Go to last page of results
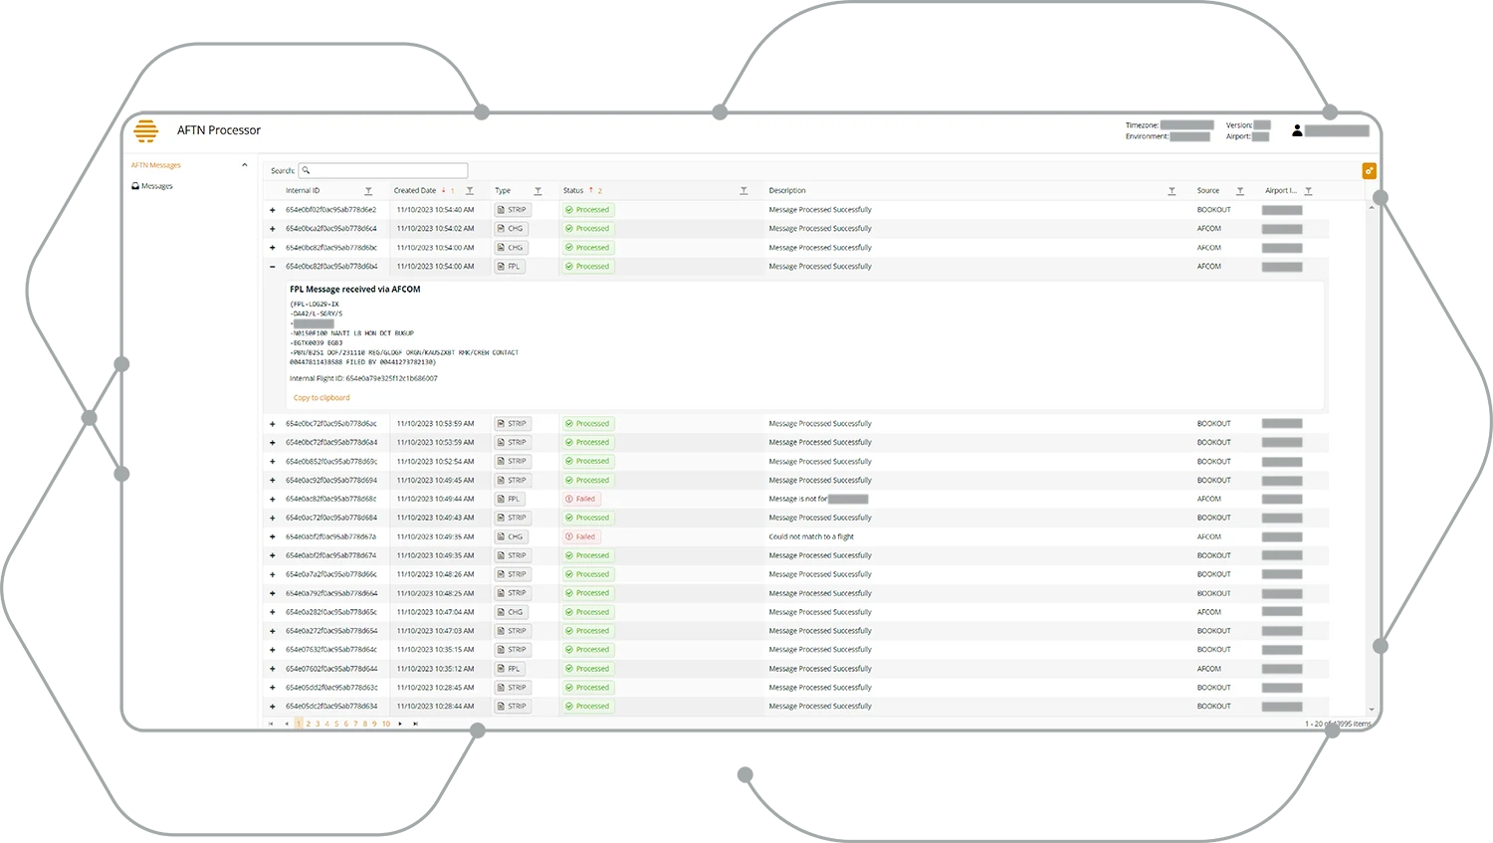 [x=415, y=724]
